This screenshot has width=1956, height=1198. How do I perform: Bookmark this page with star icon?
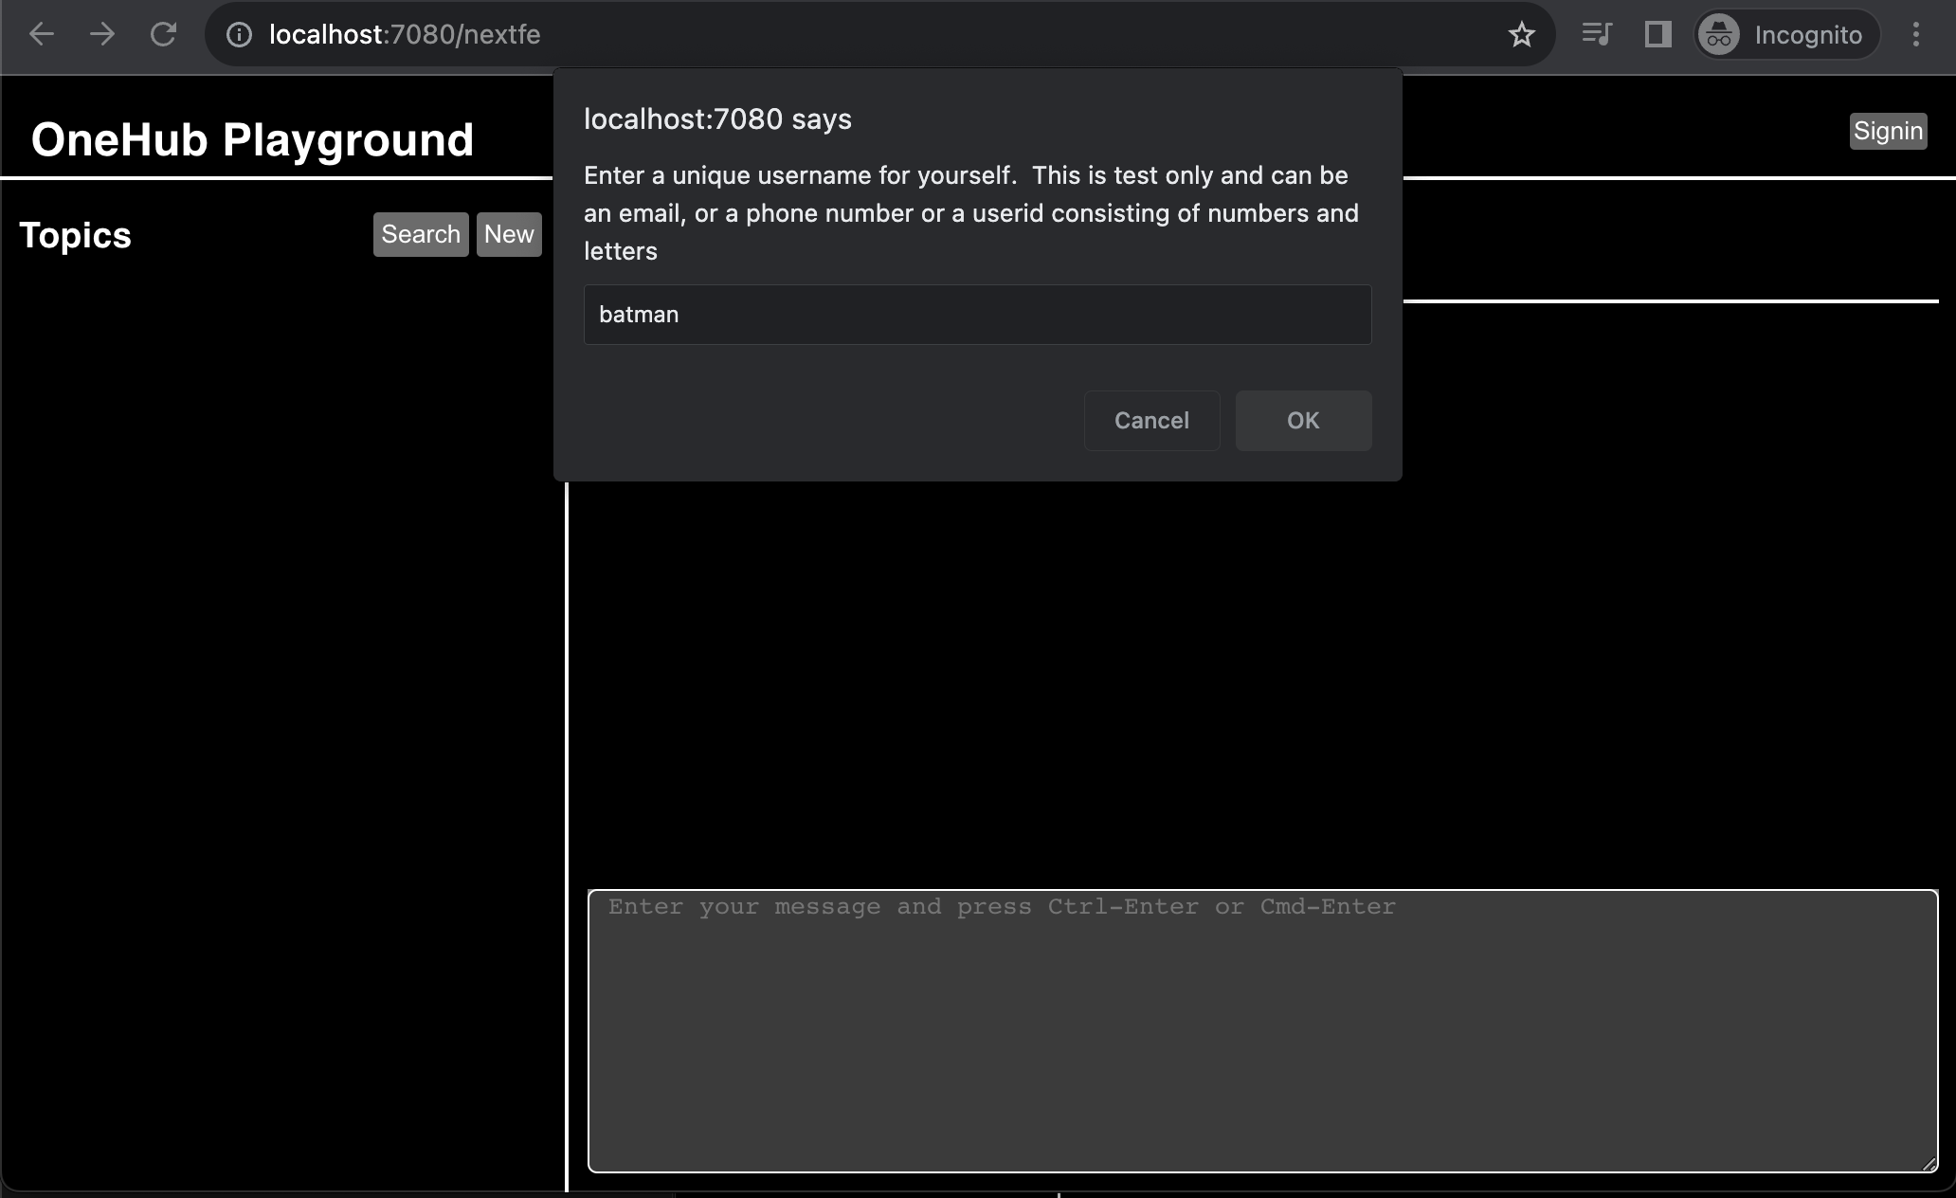coord(1521,35)
